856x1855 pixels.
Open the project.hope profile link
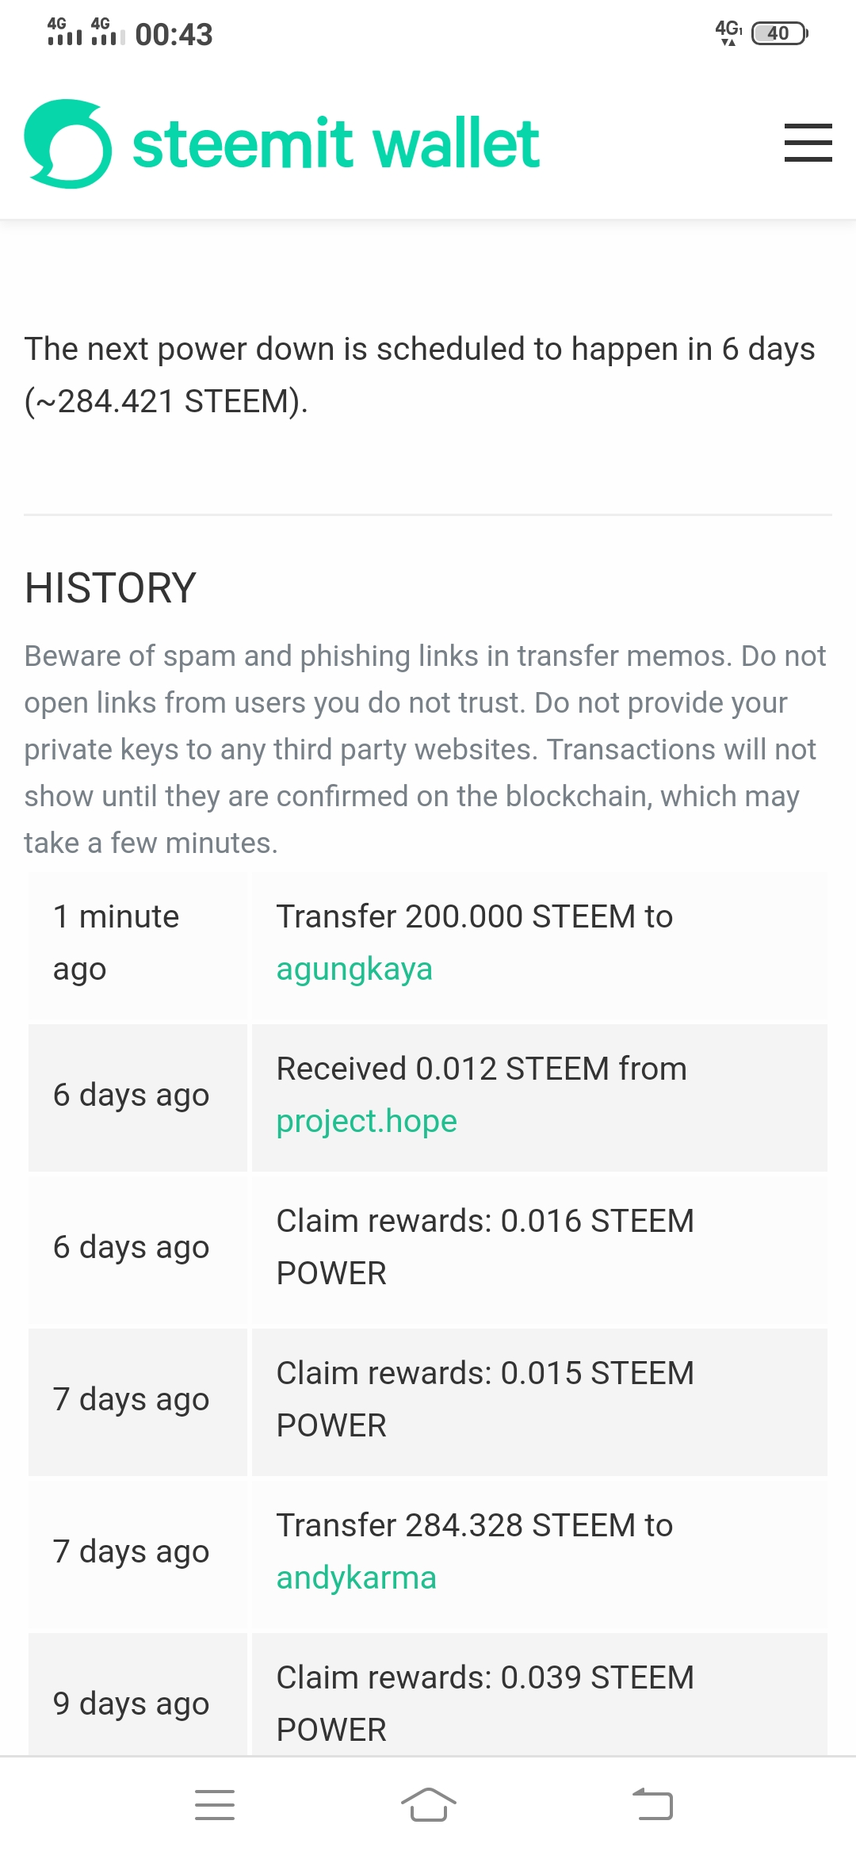[x=366, y=1121]
